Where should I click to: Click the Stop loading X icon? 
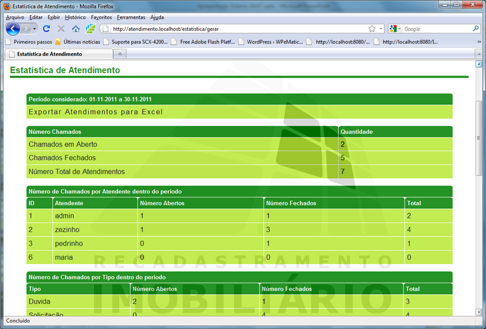[x=61, y=29]
